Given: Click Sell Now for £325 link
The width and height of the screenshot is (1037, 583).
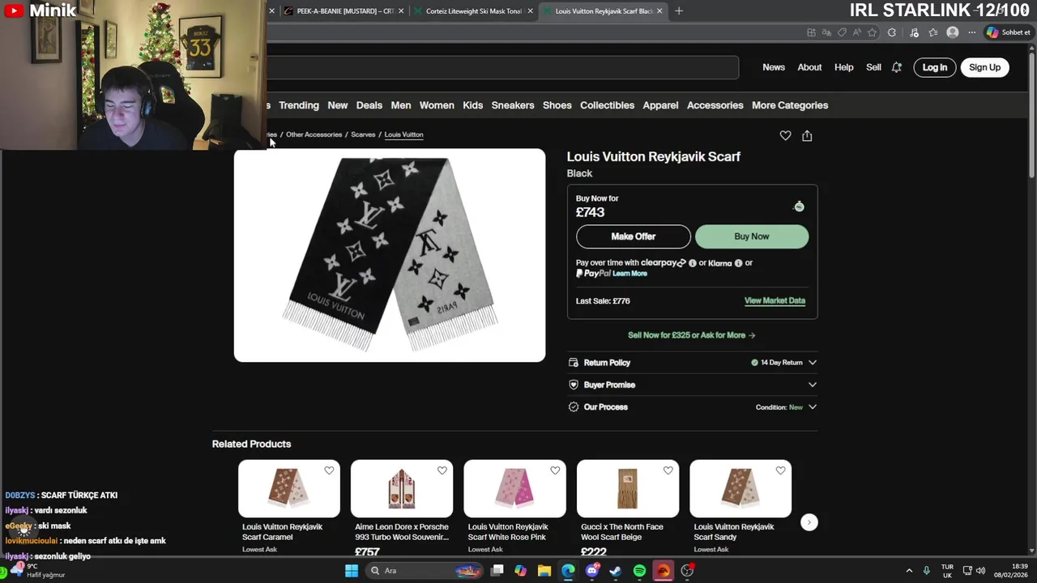Looking at the screenshot, I should [x=691, y=335].
